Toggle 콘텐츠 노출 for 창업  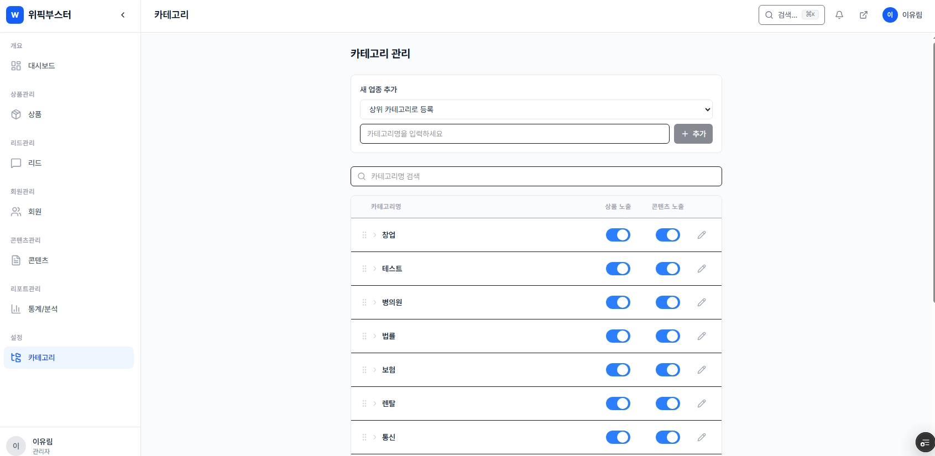click(x=668, y=235)
